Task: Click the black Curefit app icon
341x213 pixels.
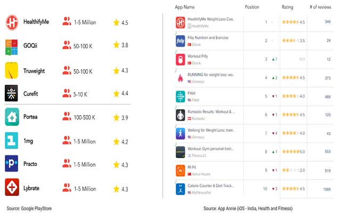Action: click(12, 94)
